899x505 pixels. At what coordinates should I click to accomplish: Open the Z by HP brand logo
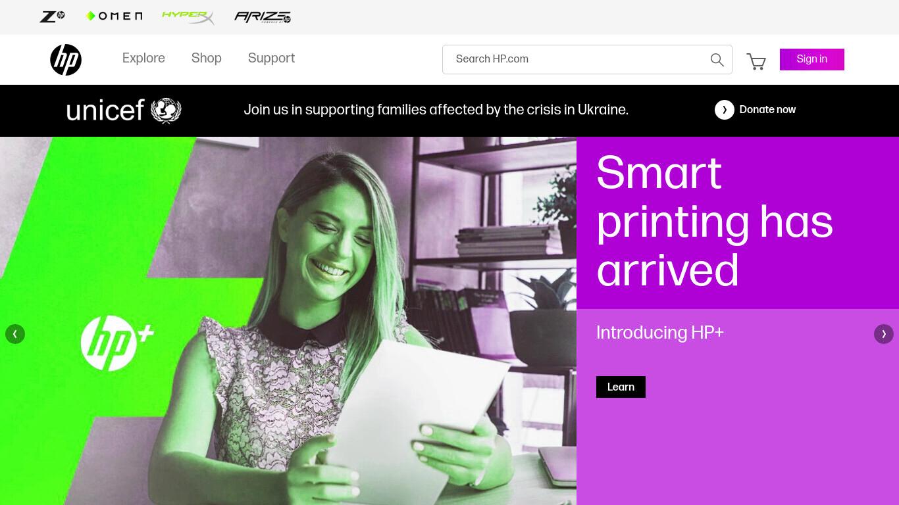pos(52,16)
